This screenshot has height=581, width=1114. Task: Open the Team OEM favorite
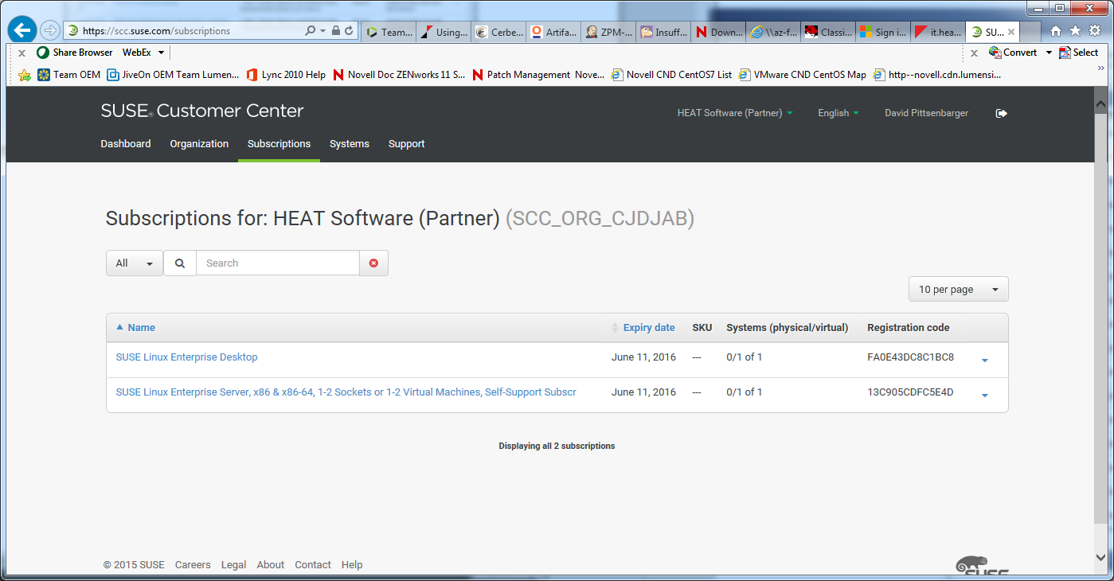(x=69, y=75)
